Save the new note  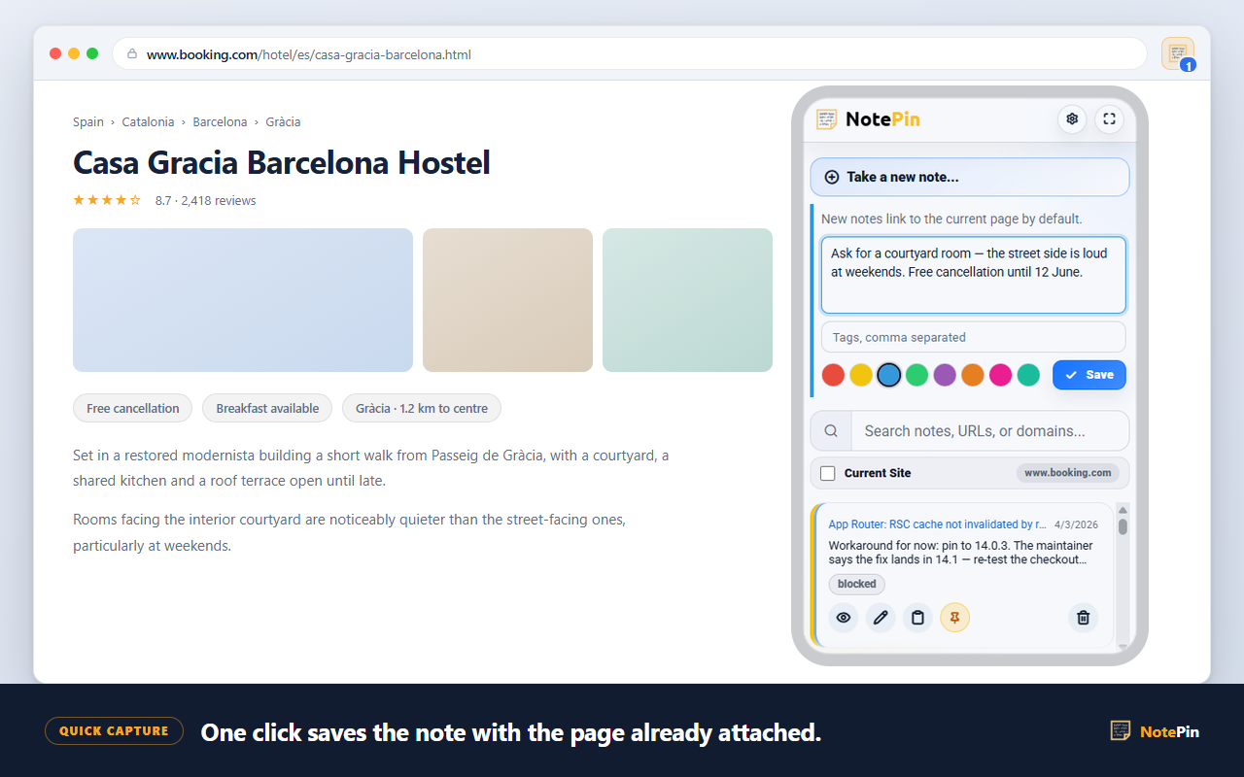coord(1088,375)
